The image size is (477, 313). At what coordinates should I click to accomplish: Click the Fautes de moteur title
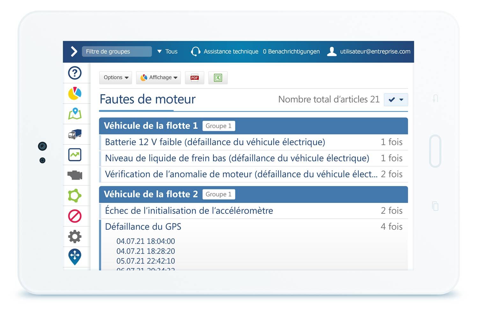(x=148, y=99)
